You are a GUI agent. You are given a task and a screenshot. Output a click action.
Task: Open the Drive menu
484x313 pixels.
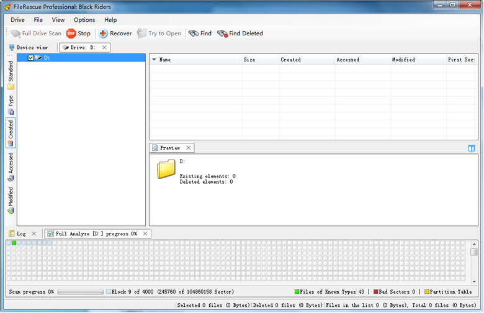point(18,20)
